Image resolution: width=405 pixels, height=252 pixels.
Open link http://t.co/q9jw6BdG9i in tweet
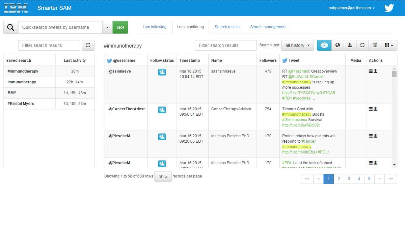[x=301, y=125]
